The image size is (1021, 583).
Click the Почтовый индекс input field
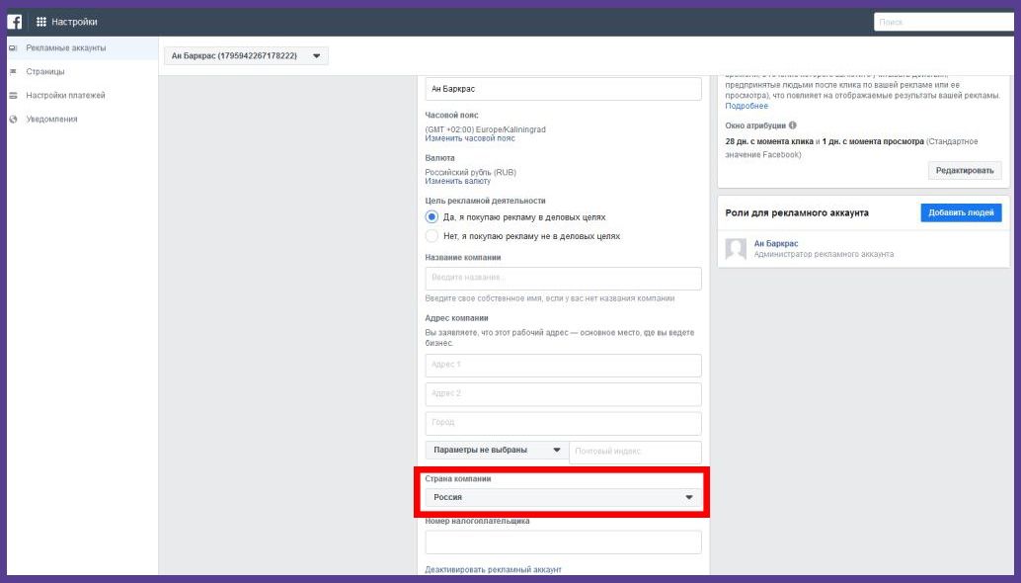(636, 452)
